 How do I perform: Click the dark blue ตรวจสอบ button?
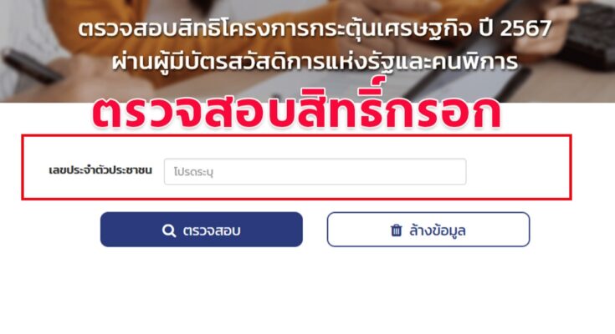point(201,230)
